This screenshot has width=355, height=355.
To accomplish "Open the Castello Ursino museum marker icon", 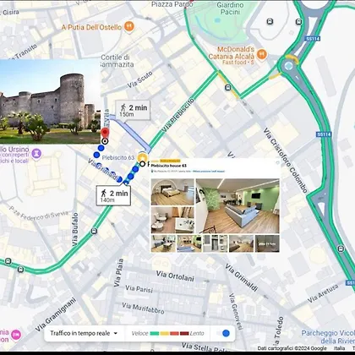I will coord(36,154).
